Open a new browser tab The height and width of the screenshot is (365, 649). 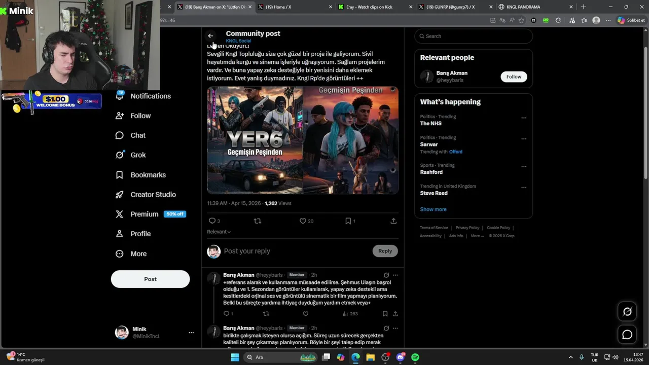point(583,7)
